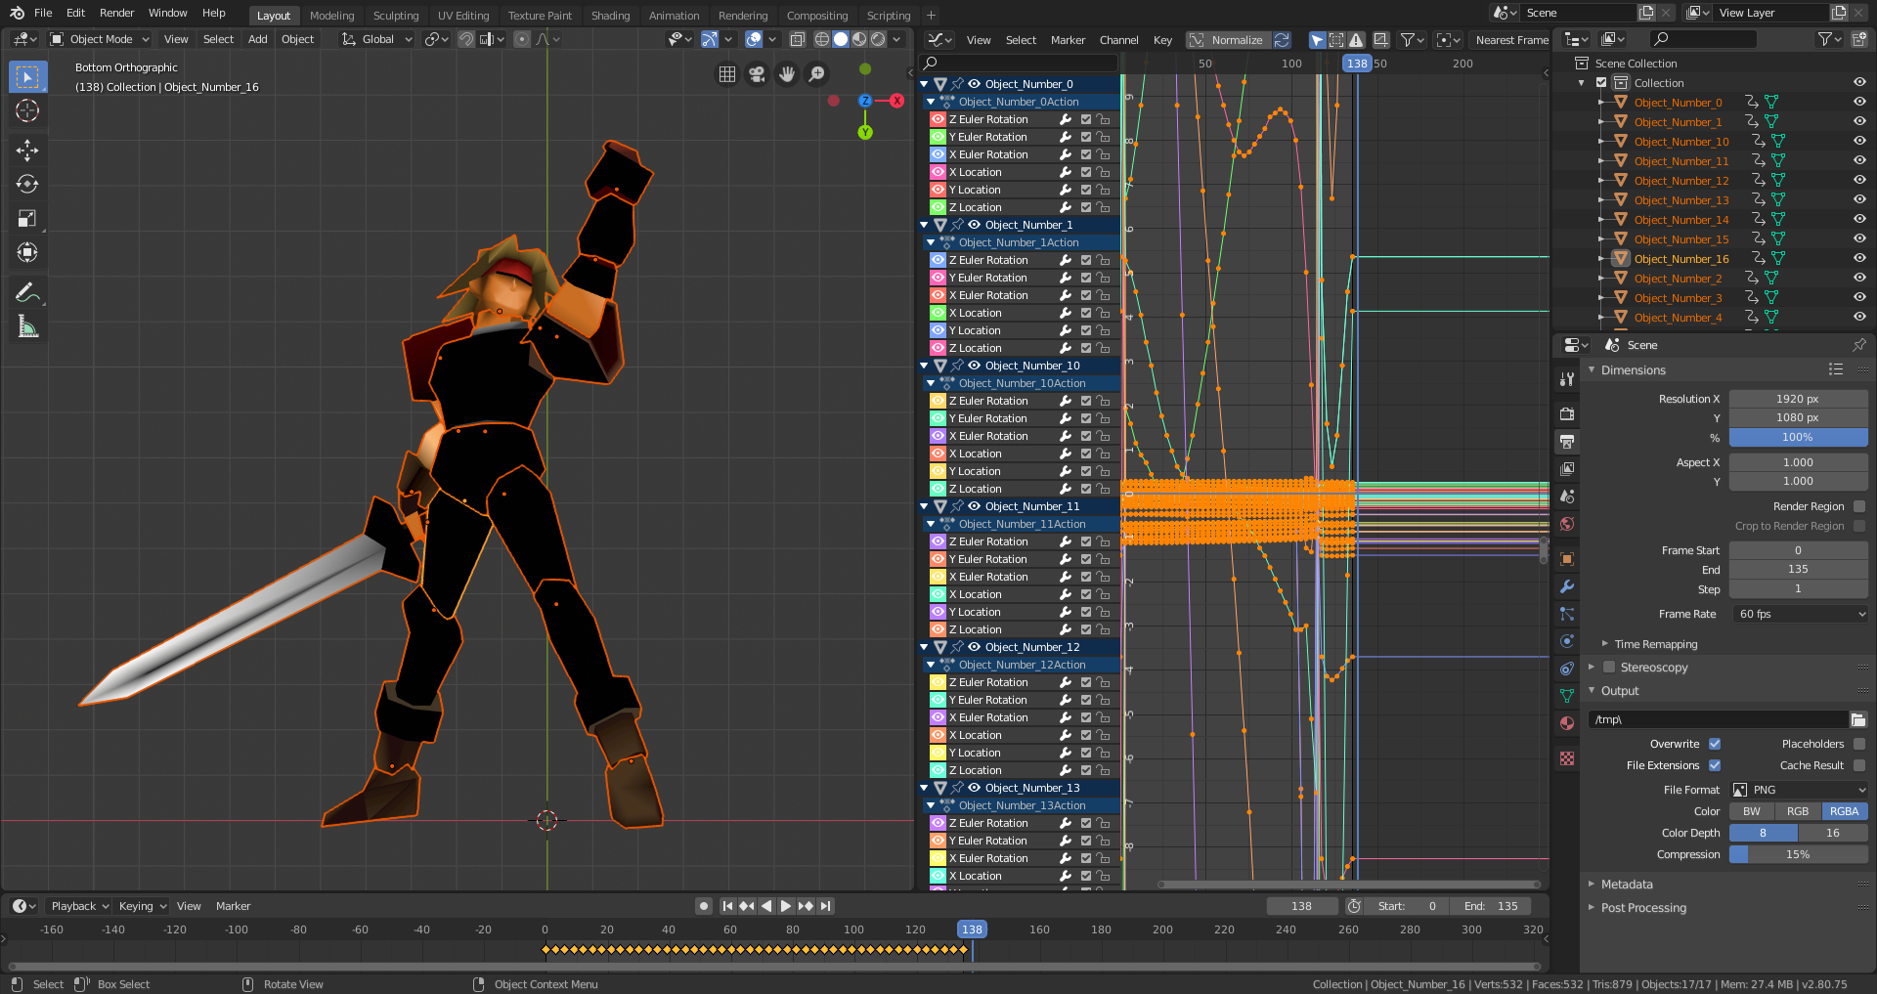The image size is (1877, 994).
Task: Enable the Render Region checkbox
Action: click(1859, 506)
